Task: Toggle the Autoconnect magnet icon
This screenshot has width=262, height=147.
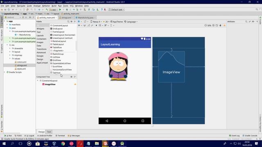Action: [x=85, y=25]
